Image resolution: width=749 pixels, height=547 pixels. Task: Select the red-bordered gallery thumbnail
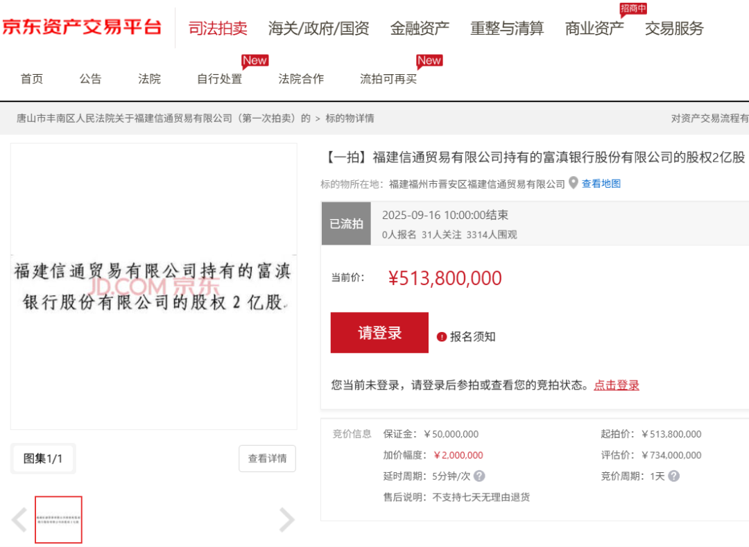point(58,520)
